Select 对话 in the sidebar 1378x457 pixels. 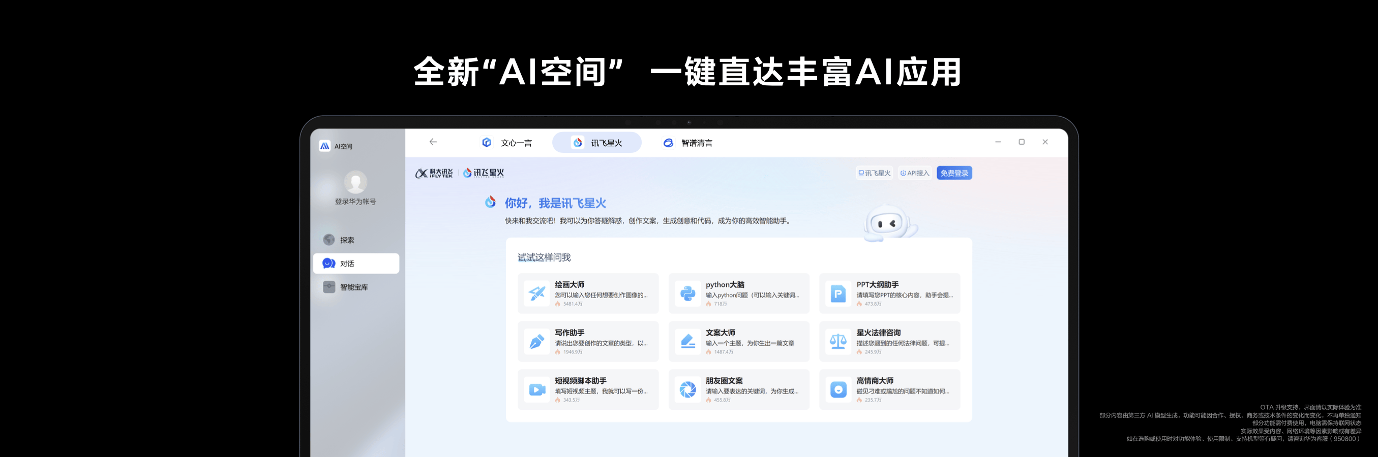356,264
